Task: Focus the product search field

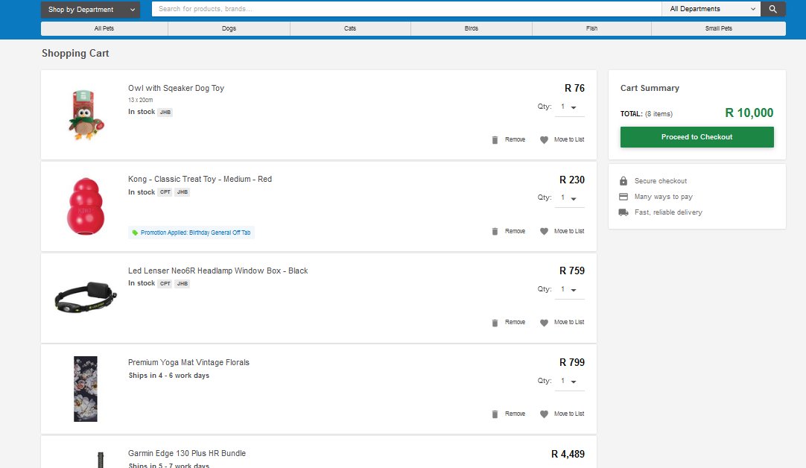Action: pyautogui.click(x=407, y=9)
